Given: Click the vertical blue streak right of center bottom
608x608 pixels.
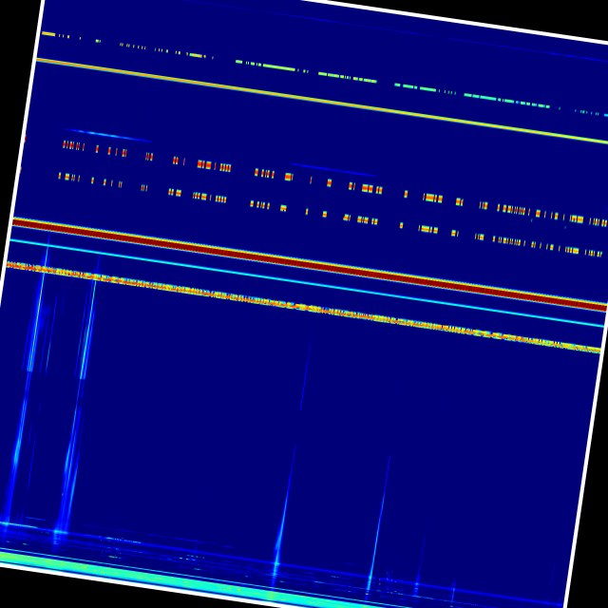Looking at the screenshot, I should pos(376,541).
